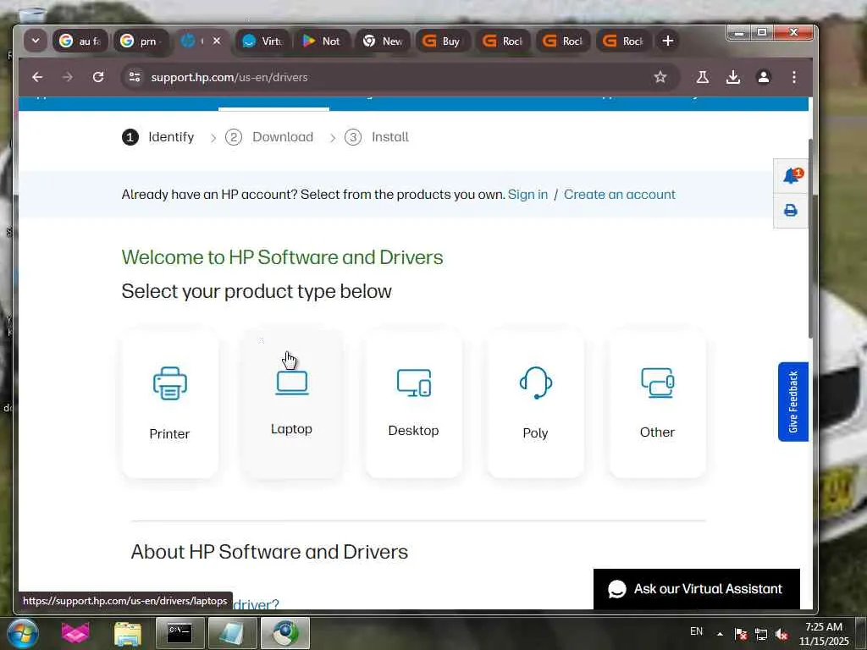Image resolution: width=867 pixels, height=650 pixels.
Task: Open the Windows Start button
Action: click(22, 633)
